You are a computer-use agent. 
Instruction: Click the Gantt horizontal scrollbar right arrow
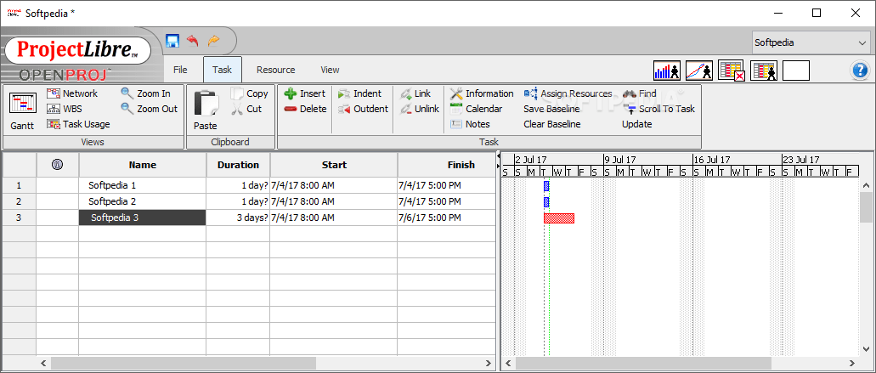[851, 364]
